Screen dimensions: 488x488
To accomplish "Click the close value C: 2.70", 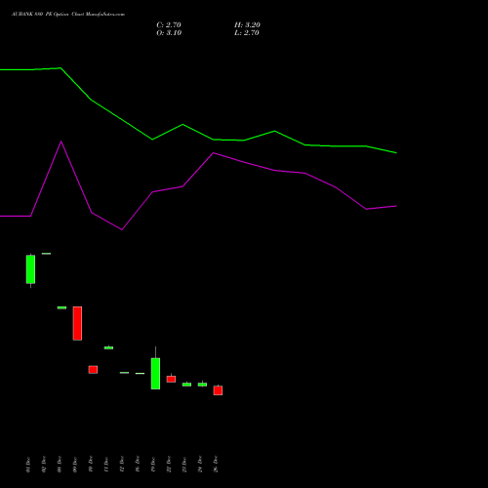I will tap(169, 25).
